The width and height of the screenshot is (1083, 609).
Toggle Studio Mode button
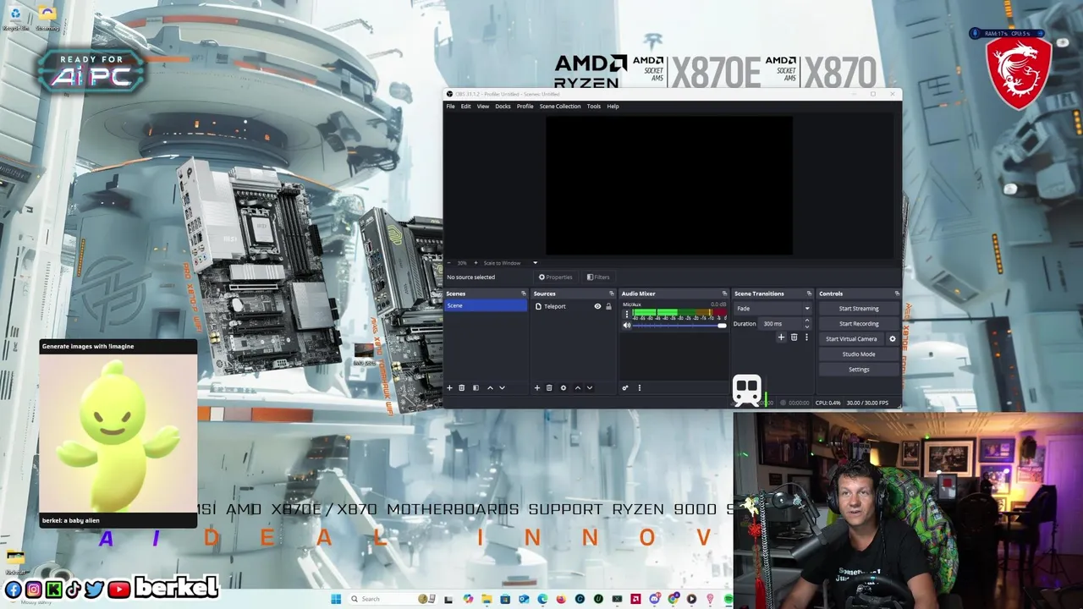coord(859,354)
